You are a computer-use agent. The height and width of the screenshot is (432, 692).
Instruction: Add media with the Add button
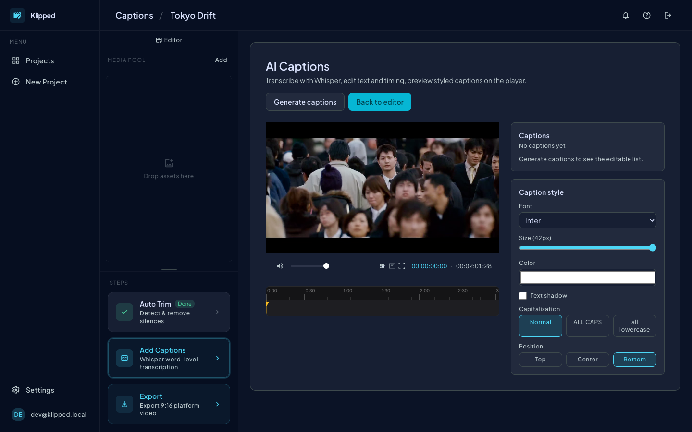(x=217, y=60)
